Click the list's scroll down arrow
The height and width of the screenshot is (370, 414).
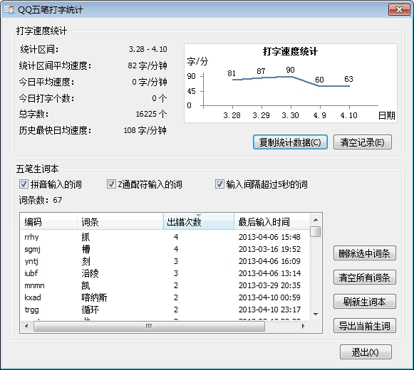click(316, 314)
